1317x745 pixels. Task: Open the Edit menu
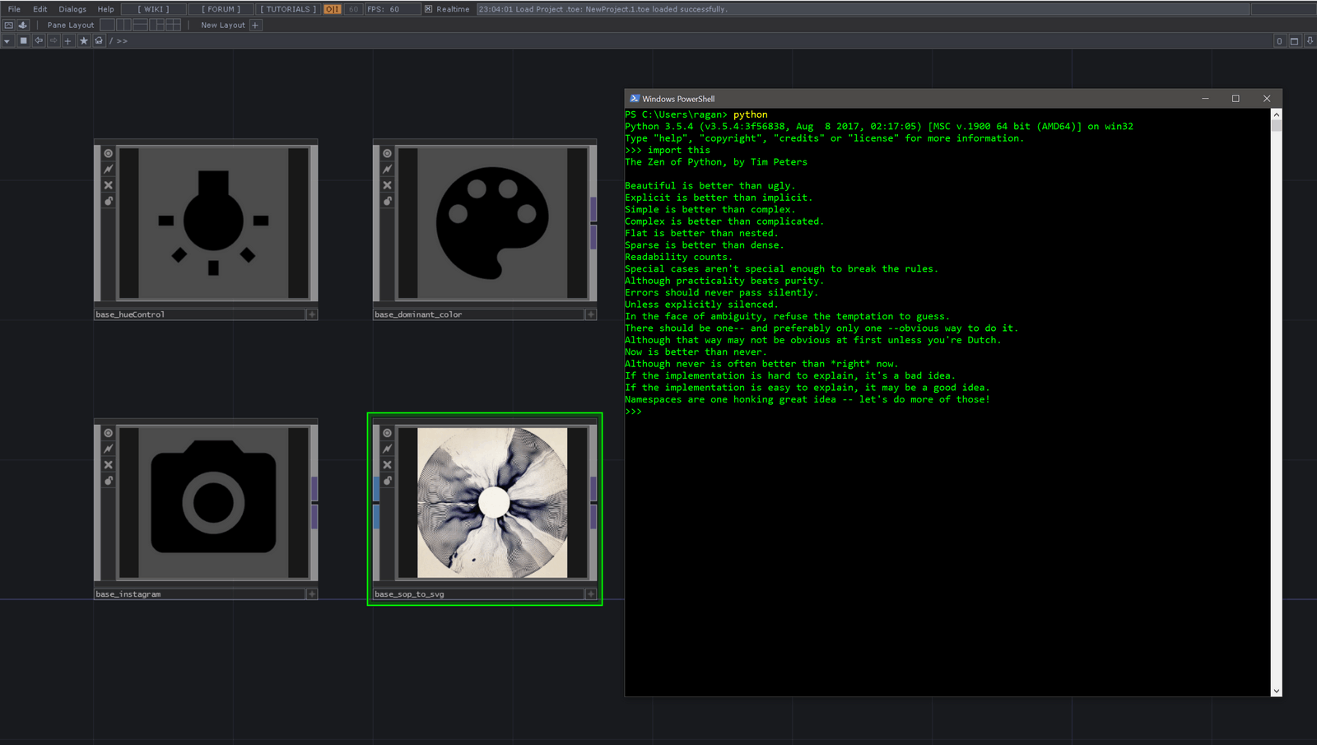click(x=40, y=9)
